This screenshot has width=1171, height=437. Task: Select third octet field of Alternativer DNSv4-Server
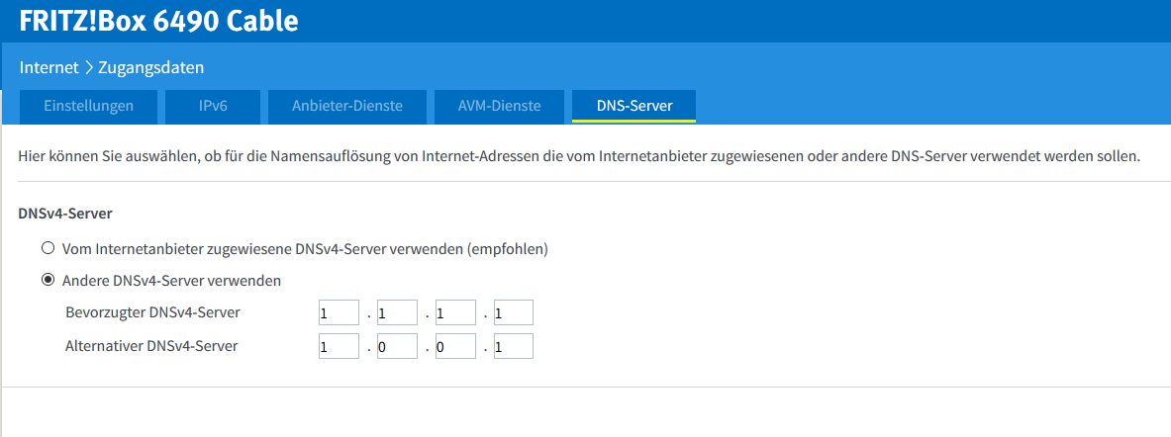tap(454, 346)
